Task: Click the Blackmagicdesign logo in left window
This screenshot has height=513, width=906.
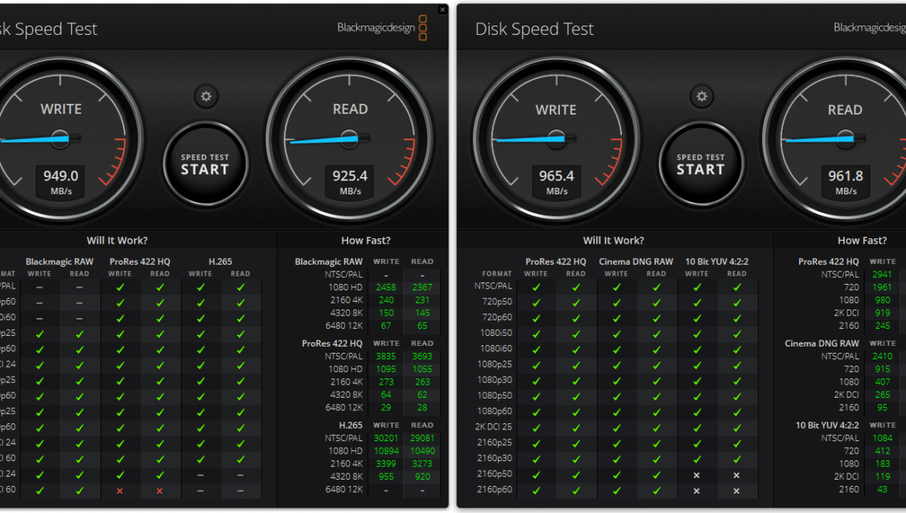Action: (x=382, y=28)
